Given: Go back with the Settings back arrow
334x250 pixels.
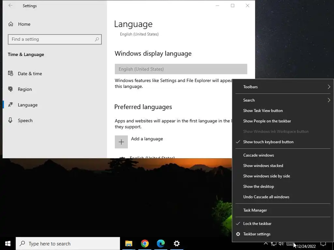Looking at the screenshot, I should [10, 6].
